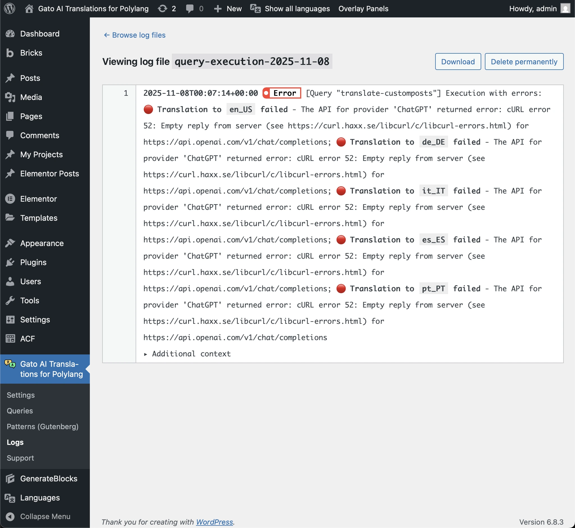Viewport: 575px width, 528px height.
Task: Click the WordPress link in footer
Action: pyautogui.click(x=214, y=522)
